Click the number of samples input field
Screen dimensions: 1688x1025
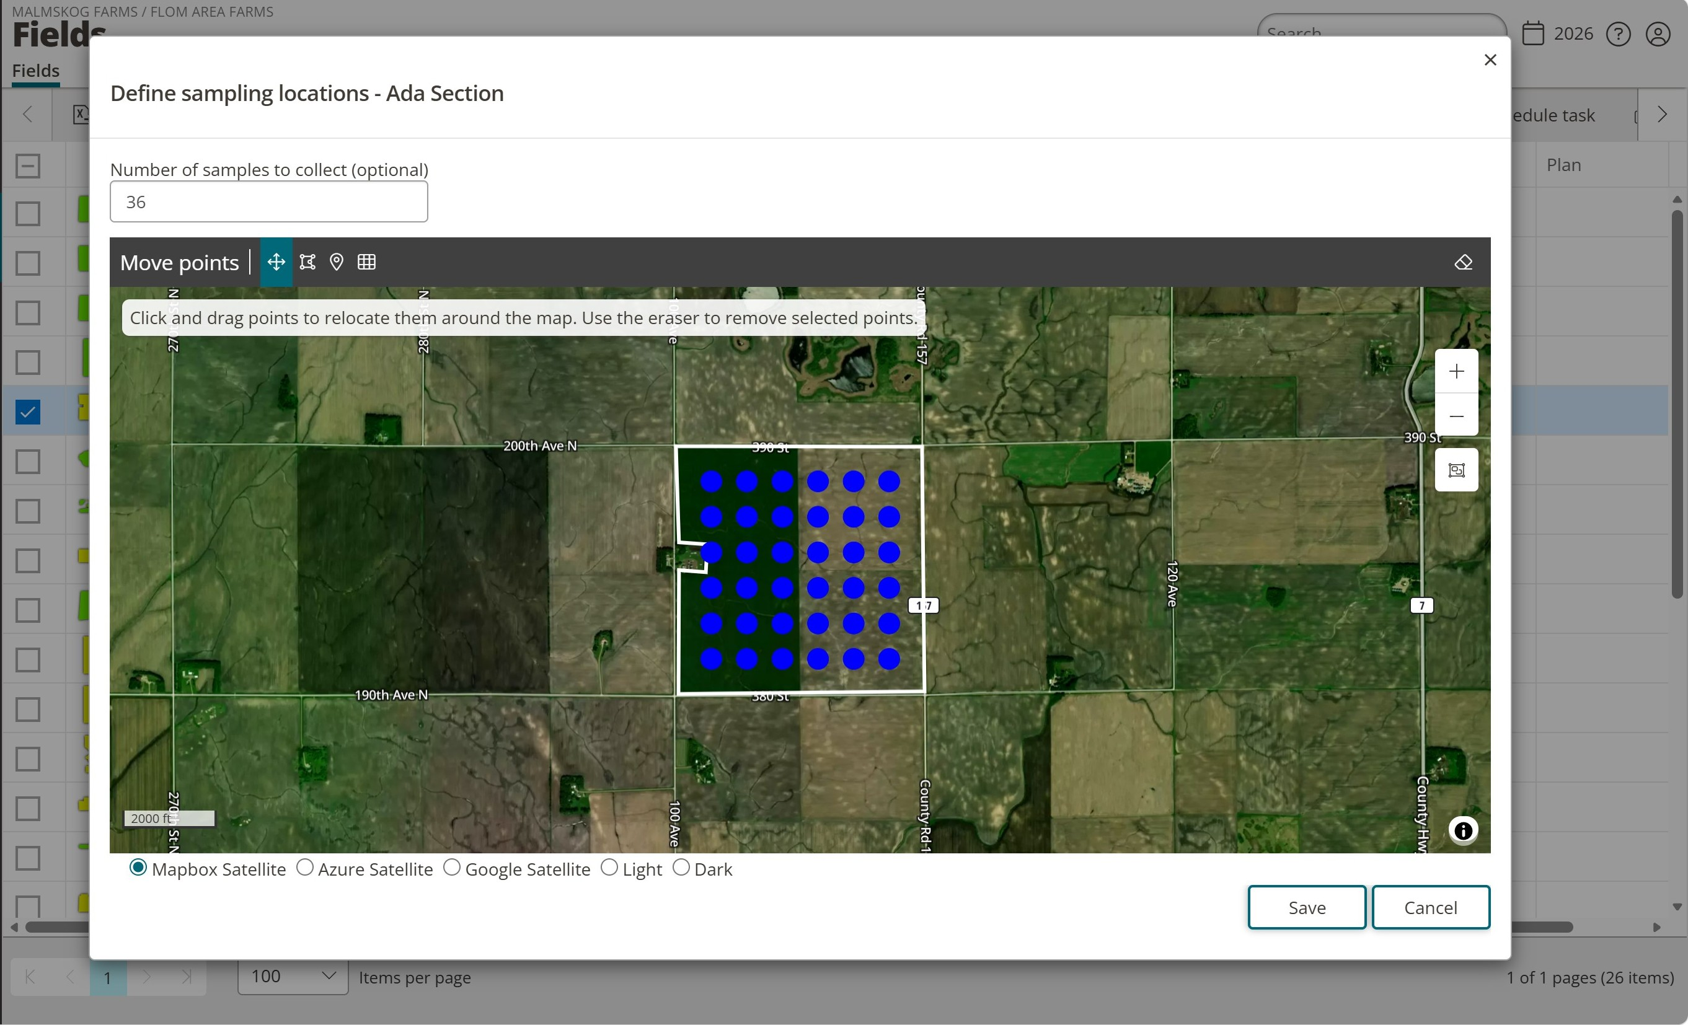[268, 202]
